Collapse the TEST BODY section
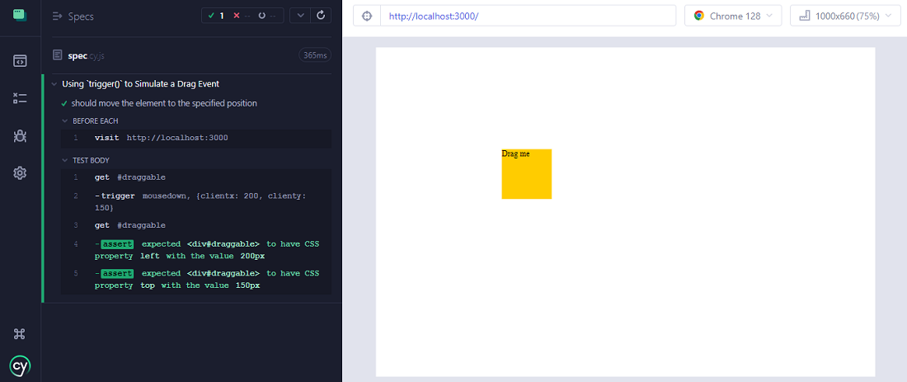 pyautogui.click(x=86, y=160)
